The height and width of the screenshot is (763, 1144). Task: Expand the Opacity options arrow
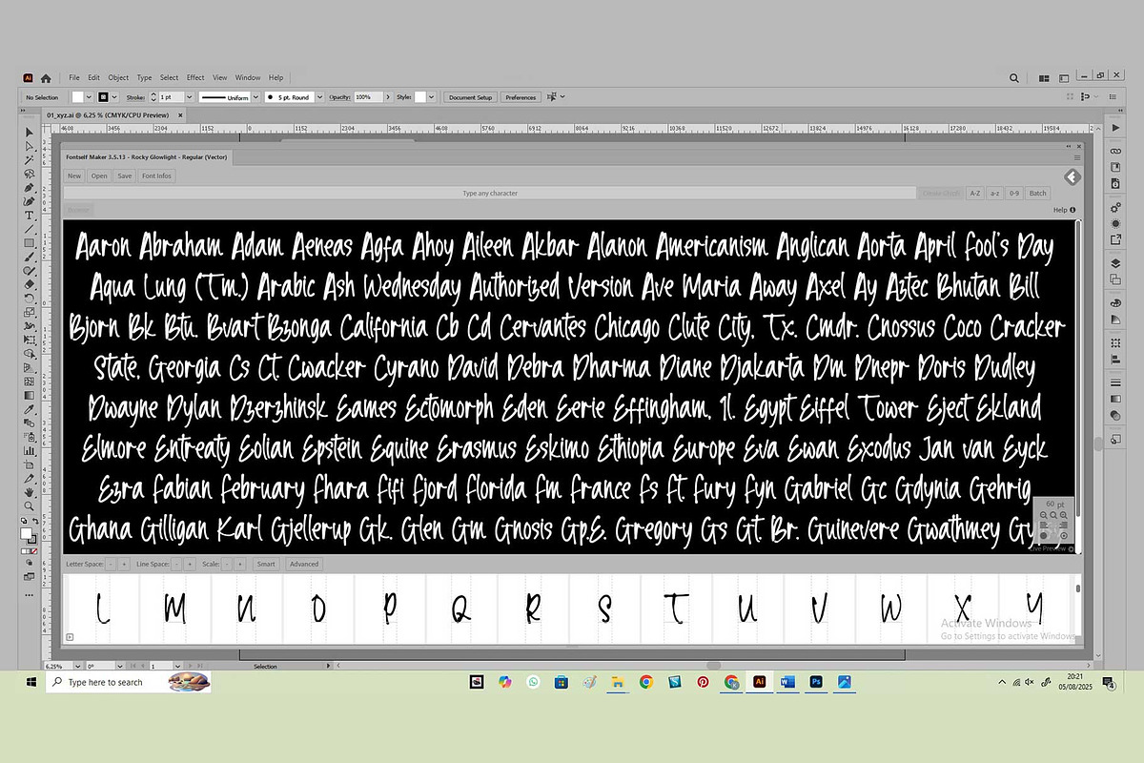[387, 97]
